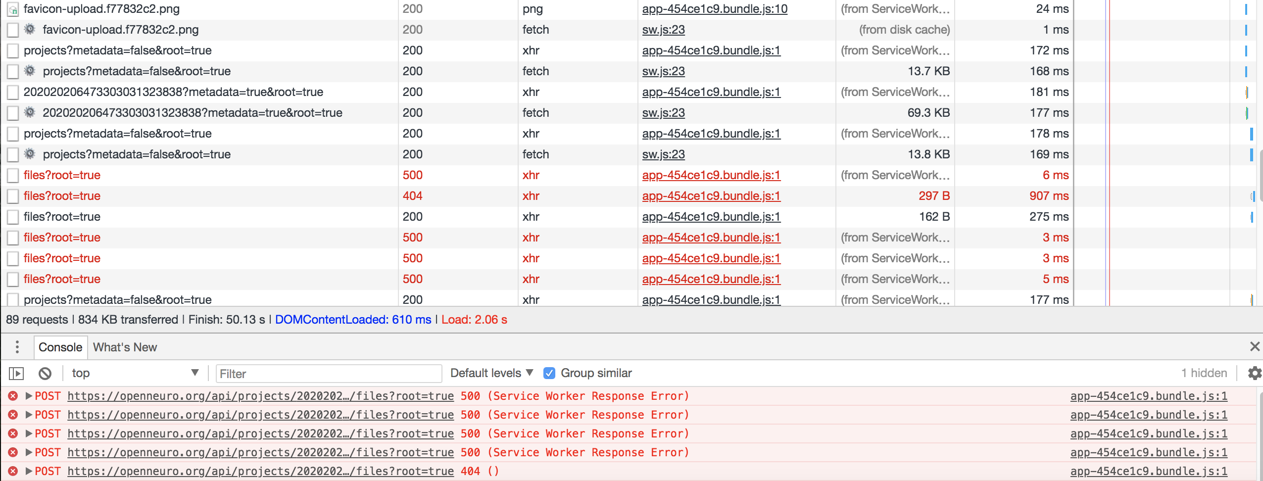The width and height of the screenshot is (1263, 481).
Task: Close the console drawer
Action: tap(1255, 346)
